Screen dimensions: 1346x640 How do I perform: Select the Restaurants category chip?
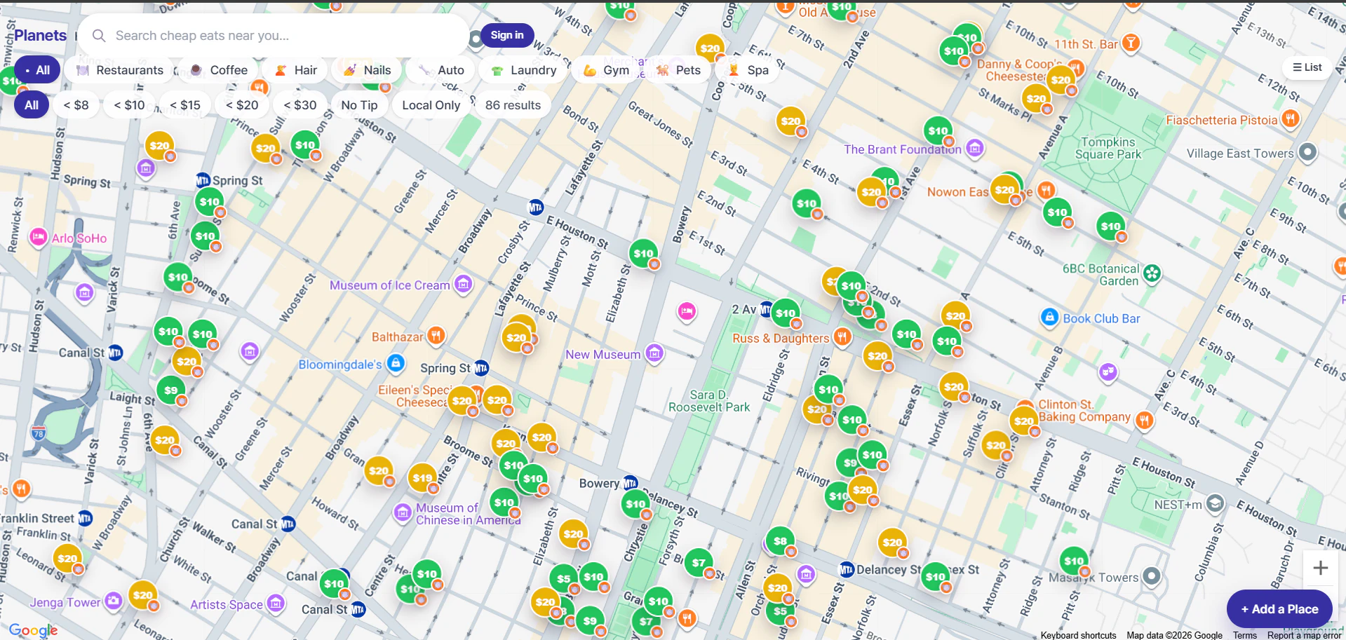[119, 70]
